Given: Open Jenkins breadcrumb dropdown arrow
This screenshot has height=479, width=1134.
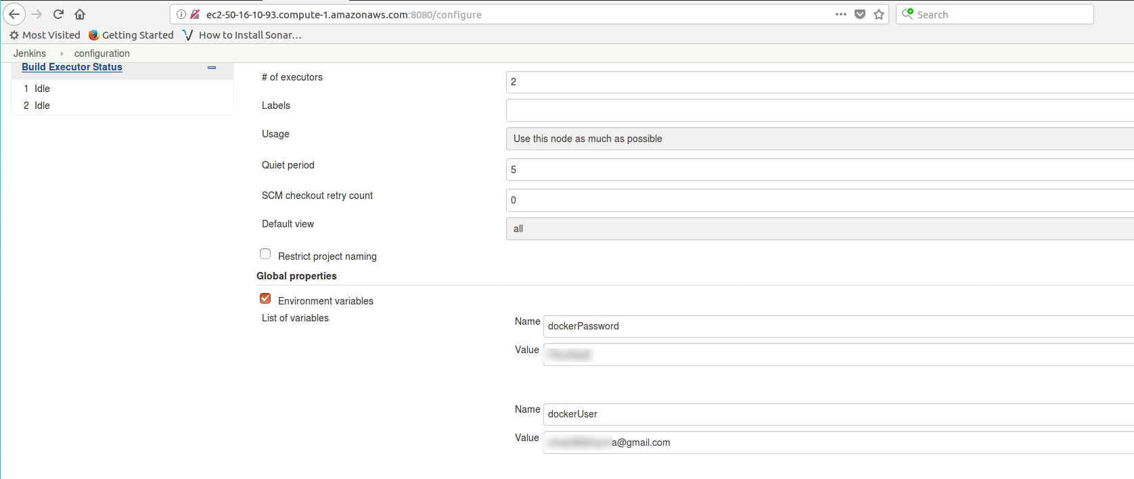Looking at the screenshot, I should 62,53.
